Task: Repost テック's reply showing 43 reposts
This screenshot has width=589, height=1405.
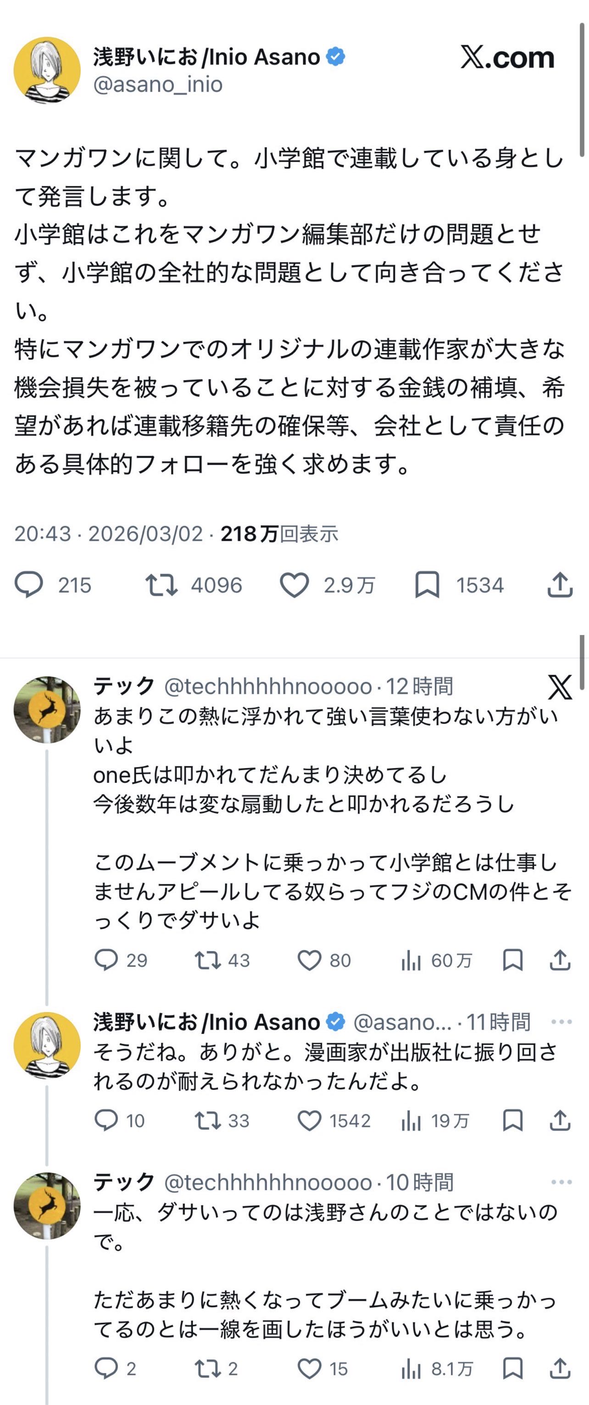Action: (207, 960)
